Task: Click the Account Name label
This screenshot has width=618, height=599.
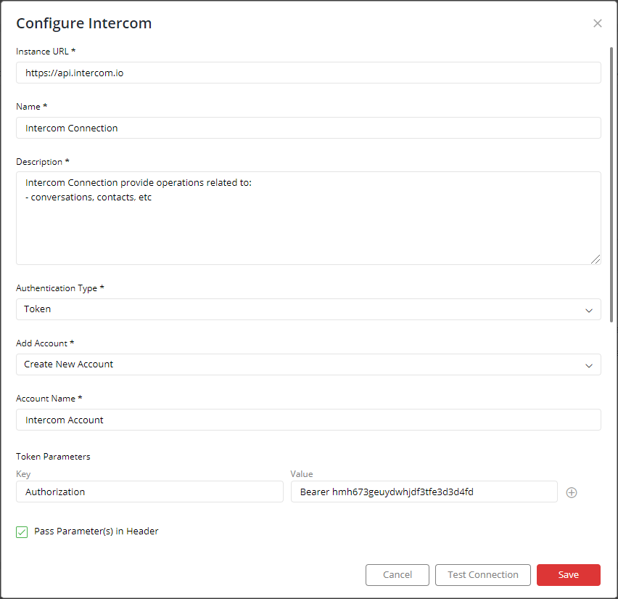Action: point(49,399)
